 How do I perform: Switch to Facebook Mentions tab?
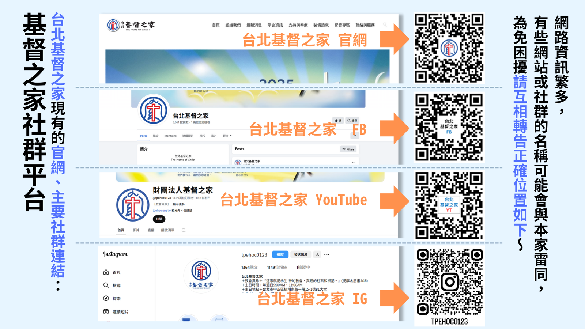pyautogui.click(x=170, y=136)
